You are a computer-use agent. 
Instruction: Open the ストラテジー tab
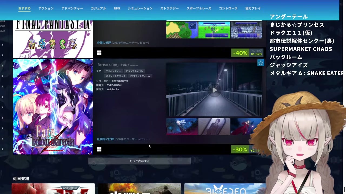click(169, 8)
